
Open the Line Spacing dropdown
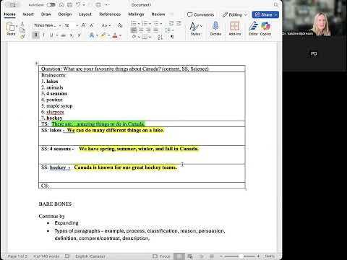pyautogui.click(x=169, y=30)
